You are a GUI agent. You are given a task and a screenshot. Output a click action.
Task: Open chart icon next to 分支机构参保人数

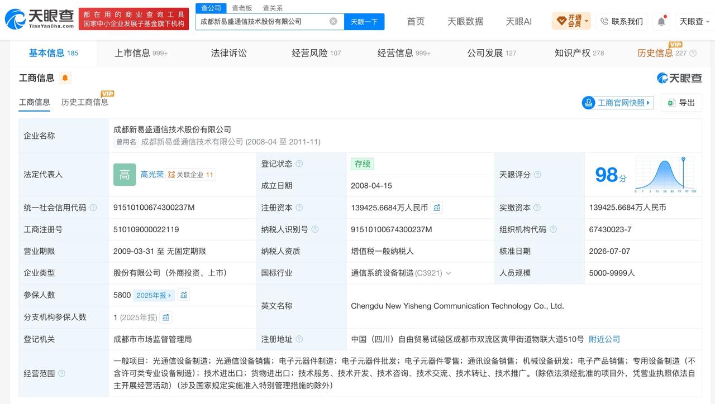point(166,318)
